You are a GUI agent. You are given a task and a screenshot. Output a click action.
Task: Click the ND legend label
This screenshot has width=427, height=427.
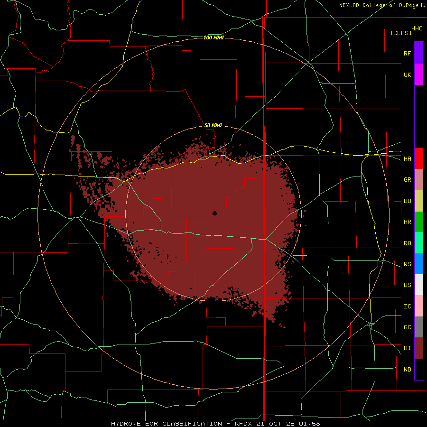pos(407,370)
